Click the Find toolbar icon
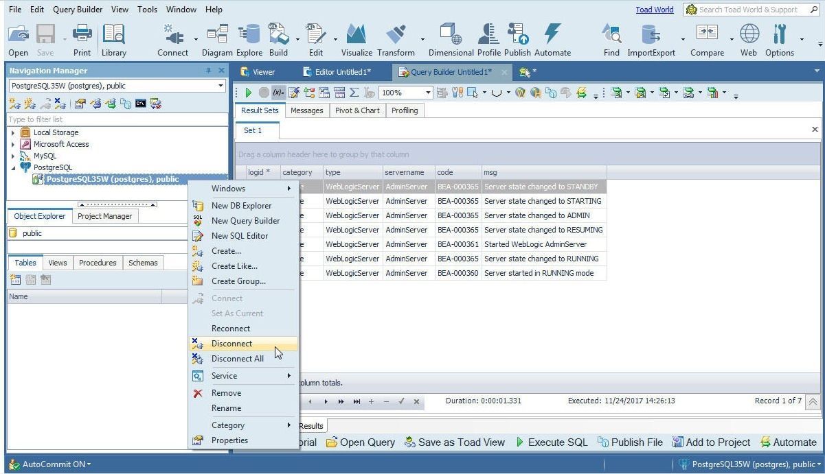 (x=611, y=40)
